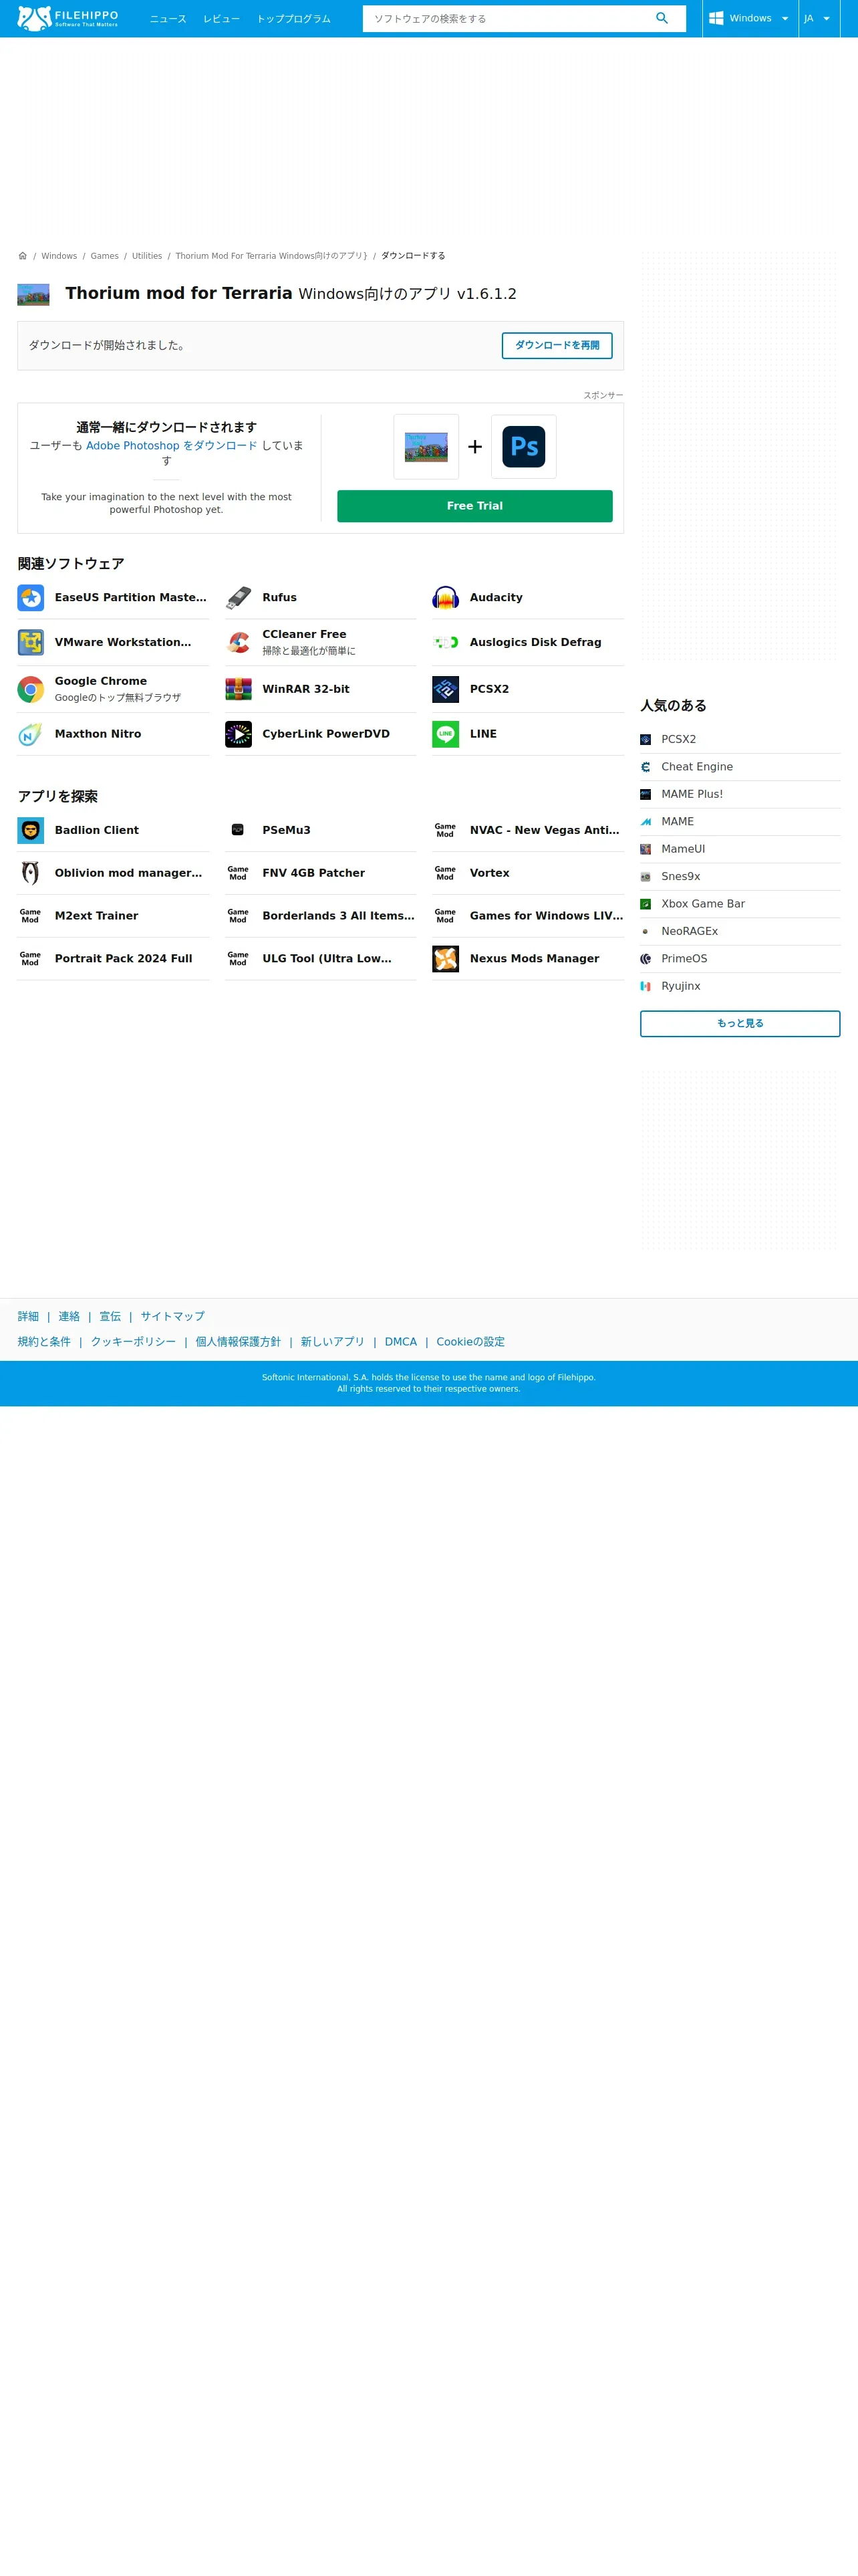Click the 個人情報保護方針 footer link
The image size is (858, 2576).
click(x=238, y=1342)
